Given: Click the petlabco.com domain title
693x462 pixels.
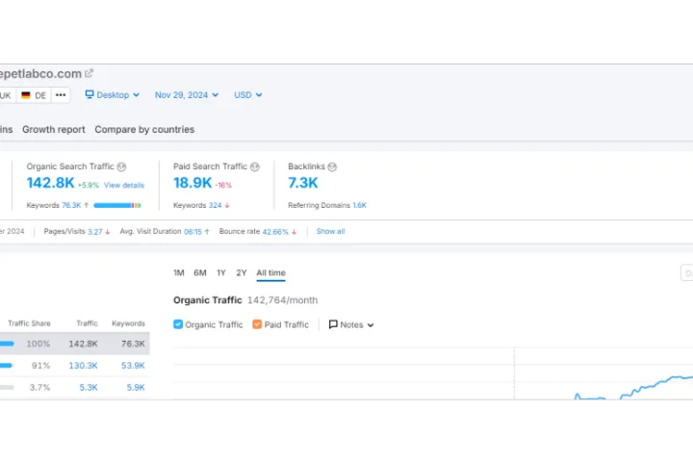Looking at the screenshot, I should click(40, 74).
